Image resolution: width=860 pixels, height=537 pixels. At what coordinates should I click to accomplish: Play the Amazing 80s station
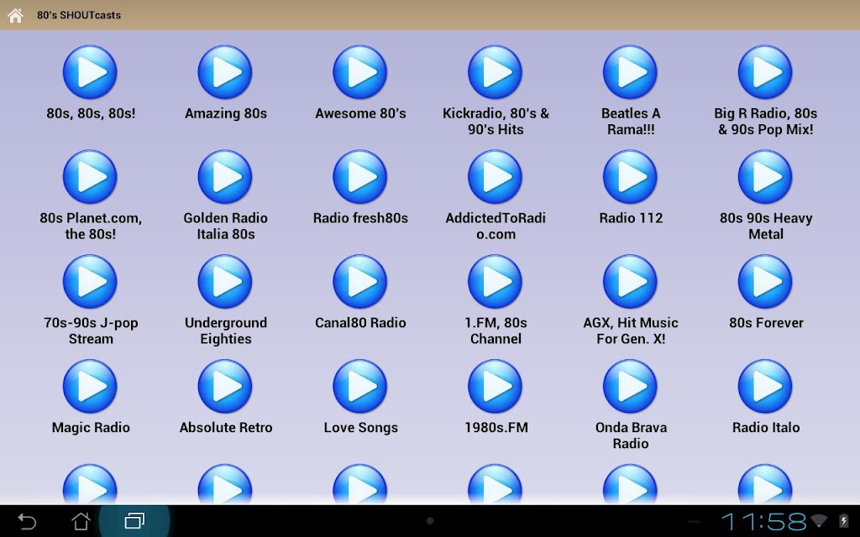[x=225, y=72]
